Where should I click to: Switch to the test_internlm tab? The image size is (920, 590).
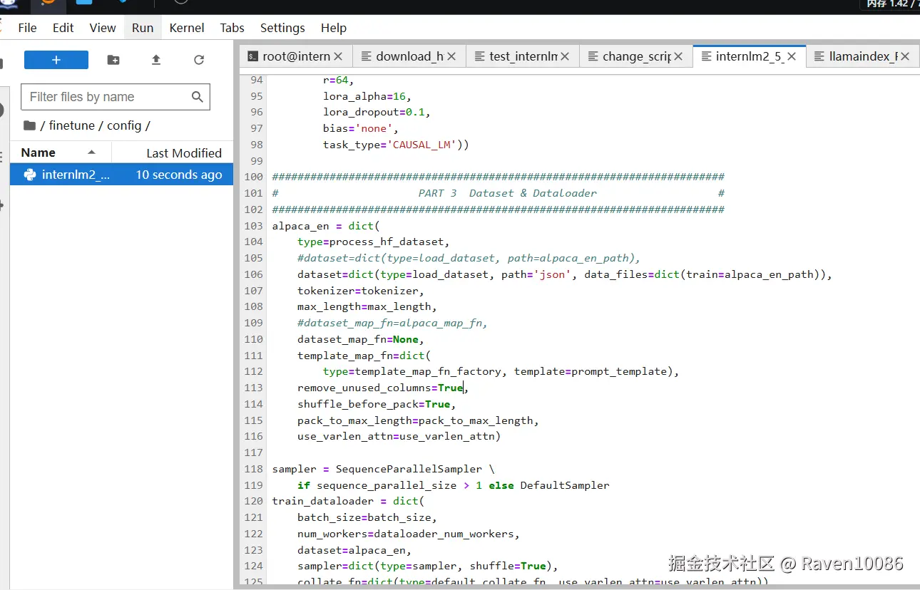(523, 56)
